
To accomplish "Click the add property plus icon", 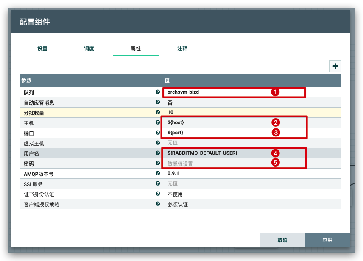I will pyautogui.click(x=335, y=66).
